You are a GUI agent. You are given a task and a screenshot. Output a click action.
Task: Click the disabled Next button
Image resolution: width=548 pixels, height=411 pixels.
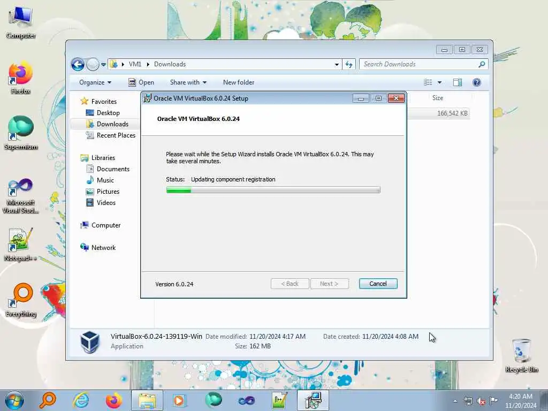[x=329, y=284]
